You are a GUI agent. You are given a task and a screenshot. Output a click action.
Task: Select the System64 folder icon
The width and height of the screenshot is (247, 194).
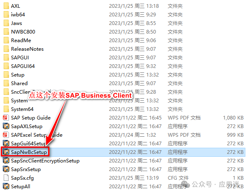click(6, 109)
